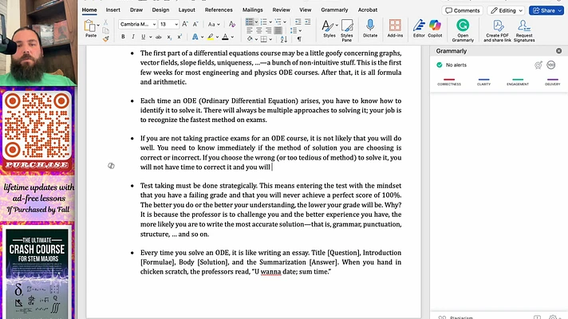Launch Copilot
Viewport: 568px width, 319px height.
[435, 29]
